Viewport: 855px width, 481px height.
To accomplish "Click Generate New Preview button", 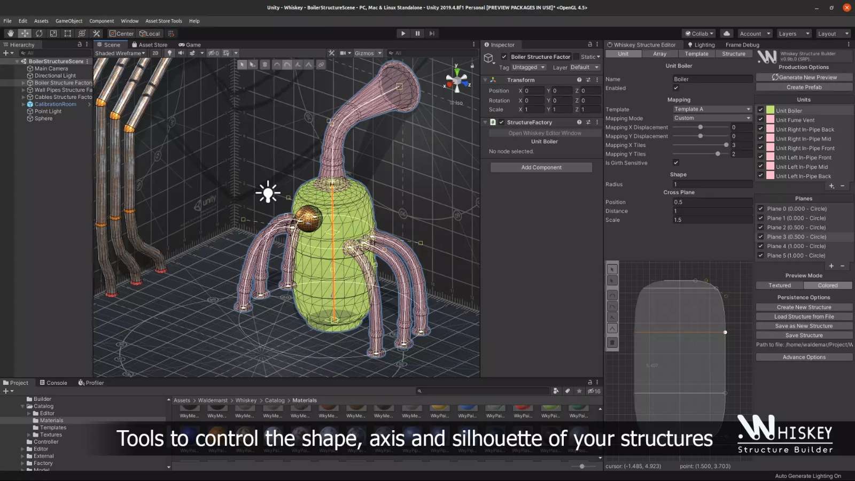I will click(x=804, y=77).
